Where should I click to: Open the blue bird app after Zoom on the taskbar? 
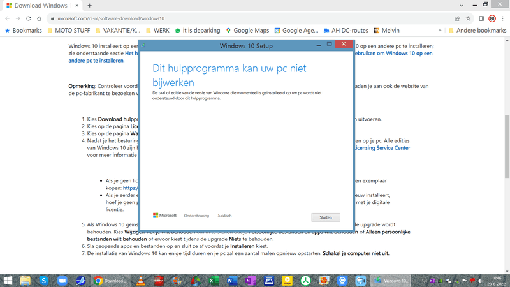[x=81, y=281]
